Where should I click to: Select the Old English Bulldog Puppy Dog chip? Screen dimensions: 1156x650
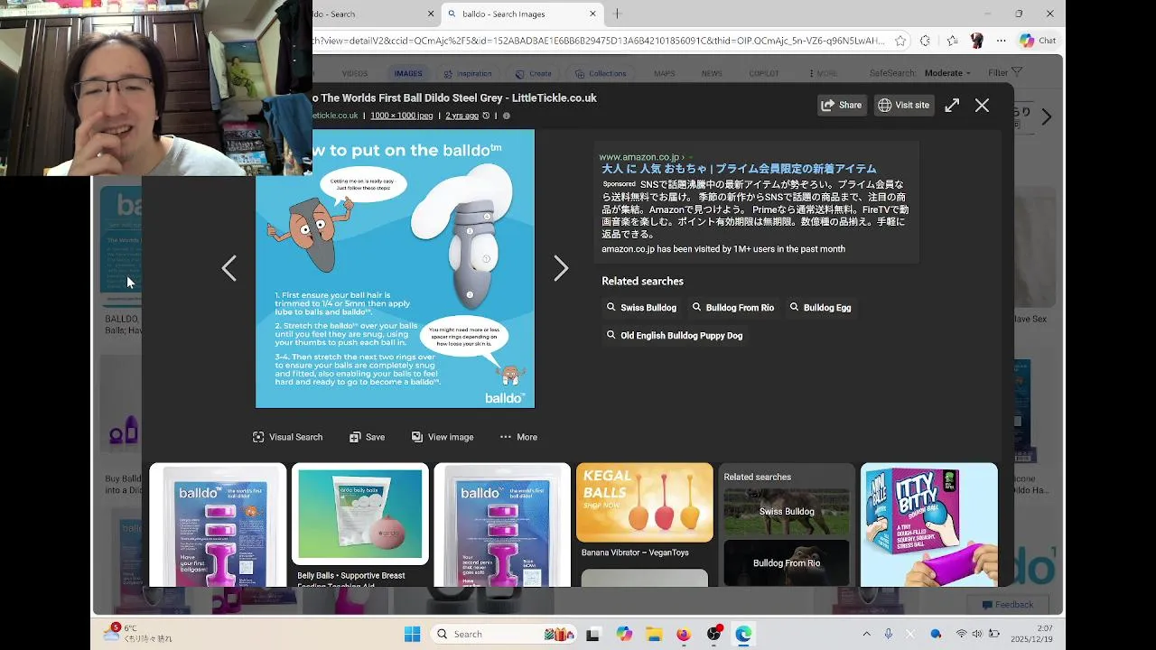point(675,336)
